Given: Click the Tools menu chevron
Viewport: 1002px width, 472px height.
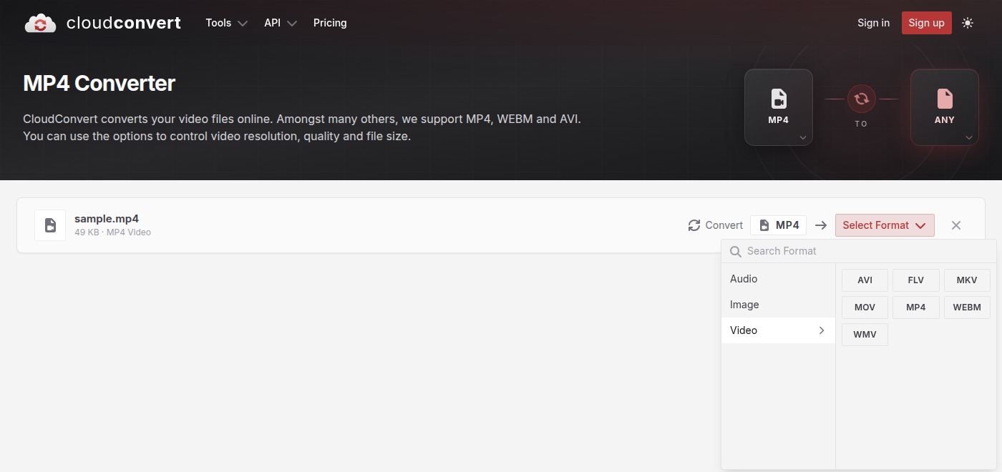Looking at the screenshot, I should [x=243, y=24].
